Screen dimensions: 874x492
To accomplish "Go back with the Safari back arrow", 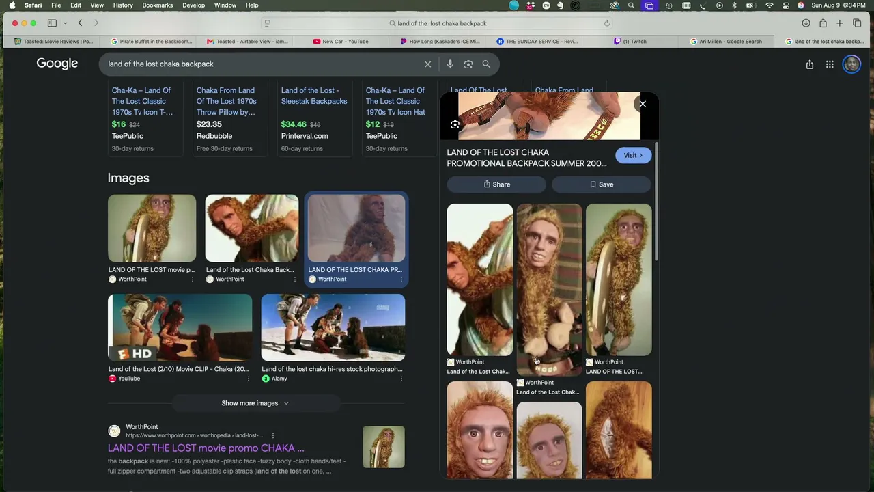I will (x=80, y=23).
